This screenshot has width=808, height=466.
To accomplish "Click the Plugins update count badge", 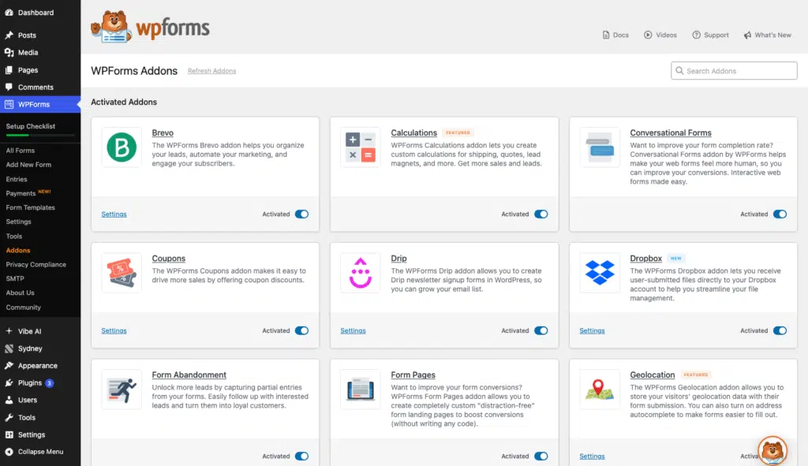I will coord(50,383).
